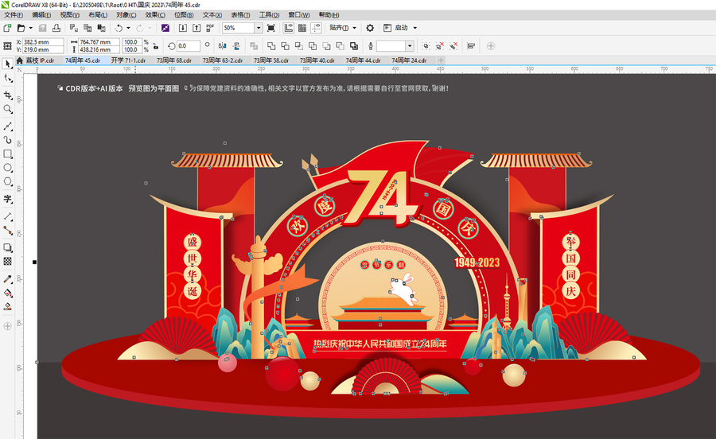716x439 pixels.
Task: Click the Weld shapes icon
Action: [x=271, y=45]
